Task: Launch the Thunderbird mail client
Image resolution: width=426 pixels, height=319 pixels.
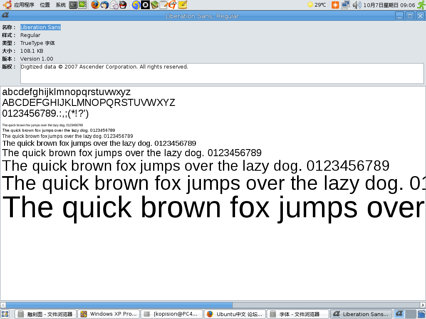Action: coord(104,5)
